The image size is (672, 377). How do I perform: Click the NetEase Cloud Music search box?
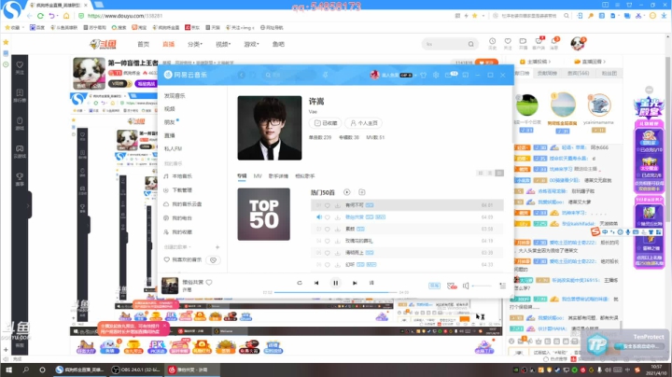[x=287, y=75]
